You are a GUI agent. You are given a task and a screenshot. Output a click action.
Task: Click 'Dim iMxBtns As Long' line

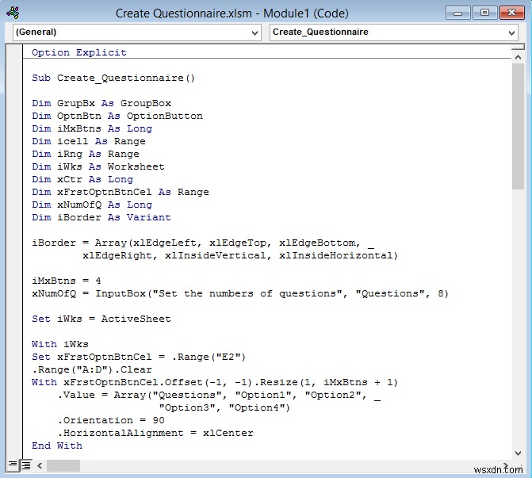click(x=92, y=128)
